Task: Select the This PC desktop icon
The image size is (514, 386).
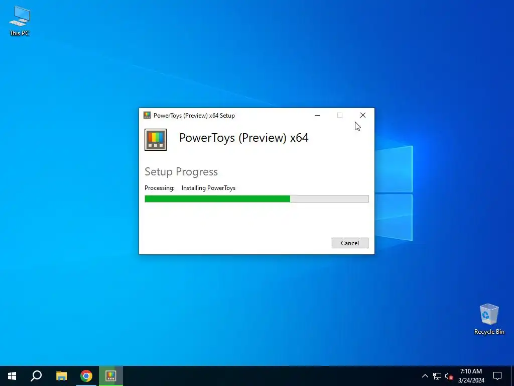Action: 20,21
